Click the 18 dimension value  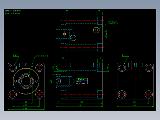pos(99,11)
